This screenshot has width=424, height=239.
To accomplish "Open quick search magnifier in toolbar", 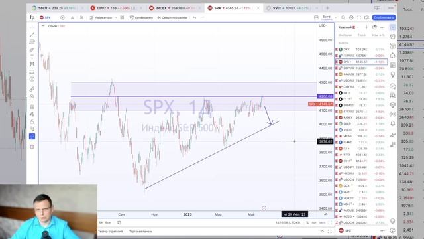I will click(343, 17).
